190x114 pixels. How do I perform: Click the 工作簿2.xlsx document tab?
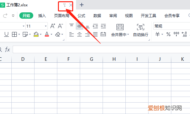click(17, 5)
